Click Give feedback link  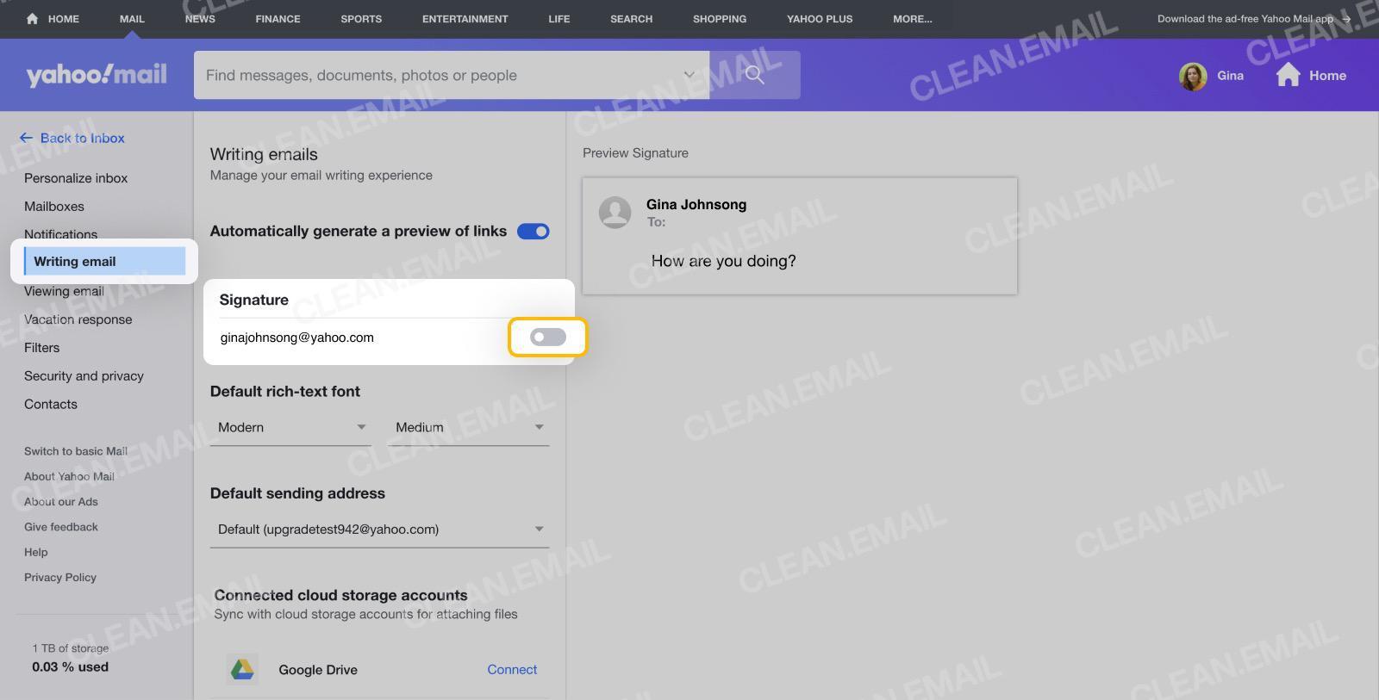(x=61, y=527)
